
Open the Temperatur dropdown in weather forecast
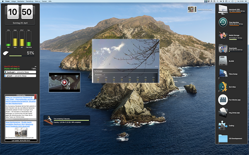(100, 74)
